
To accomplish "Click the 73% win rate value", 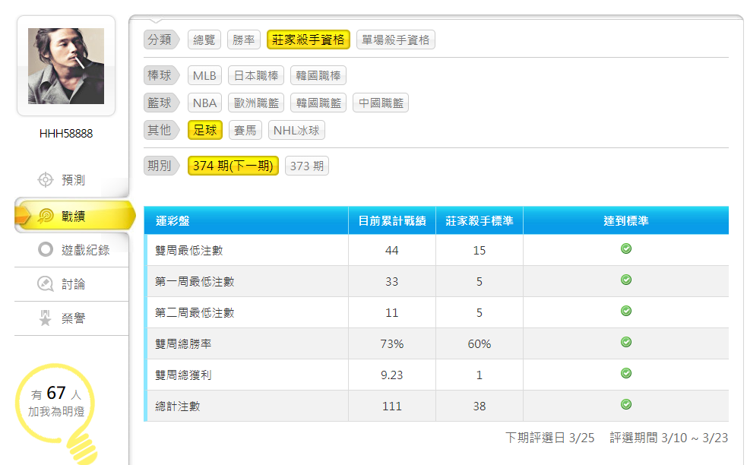I will point(392,344).
